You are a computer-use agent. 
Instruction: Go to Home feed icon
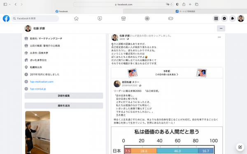coord(76,18)
